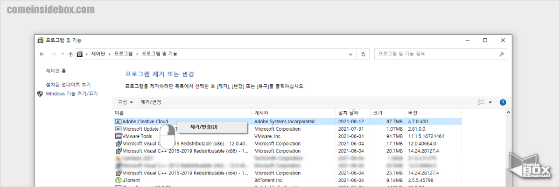560x187 pixels.
Task: Select the 프로그램 및 기능 breadcrumb
Action: pyautogui.click(x=160, y=54)
